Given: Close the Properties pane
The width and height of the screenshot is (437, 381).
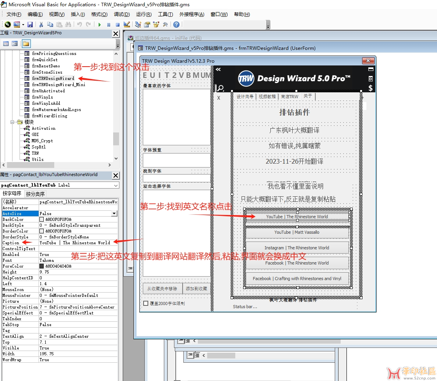Looking at the screenshot, I should [115, 175].
